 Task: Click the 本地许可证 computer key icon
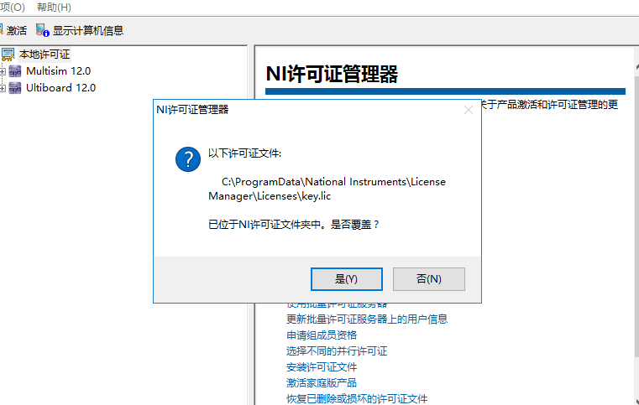8,55
